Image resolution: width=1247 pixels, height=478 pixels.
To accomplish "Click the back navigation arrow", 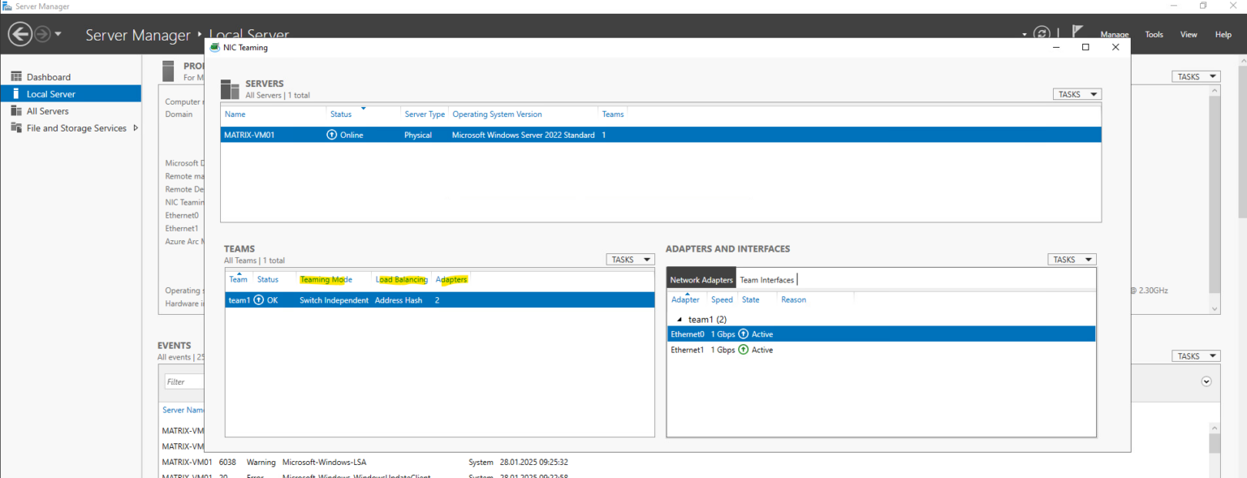I will coord(19,33).
